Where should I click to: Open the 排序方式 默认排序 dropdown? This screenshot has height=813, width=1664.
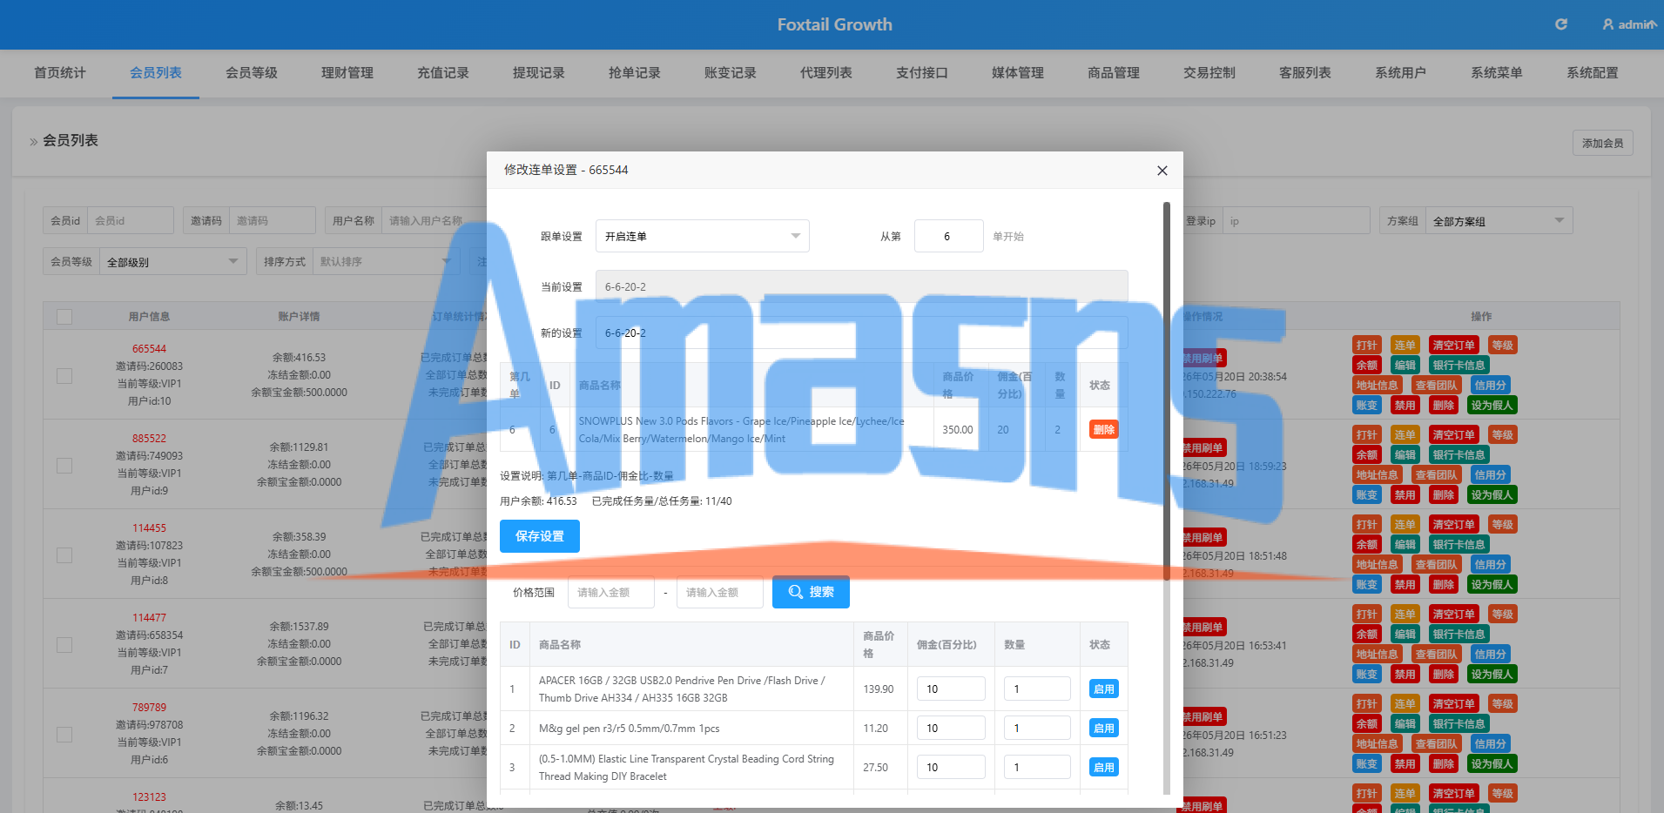click(x=386, y=261)
